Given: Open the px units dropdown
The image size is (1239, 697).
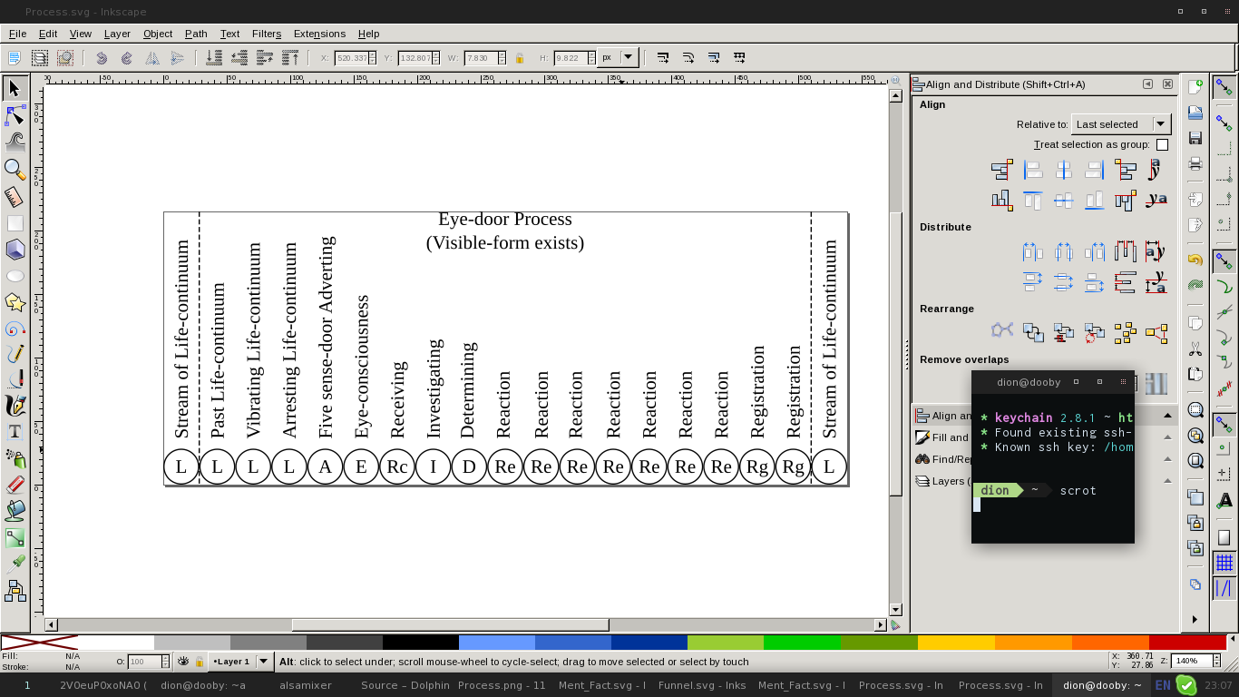Looking at the screenshot, I should click(619, 57).
